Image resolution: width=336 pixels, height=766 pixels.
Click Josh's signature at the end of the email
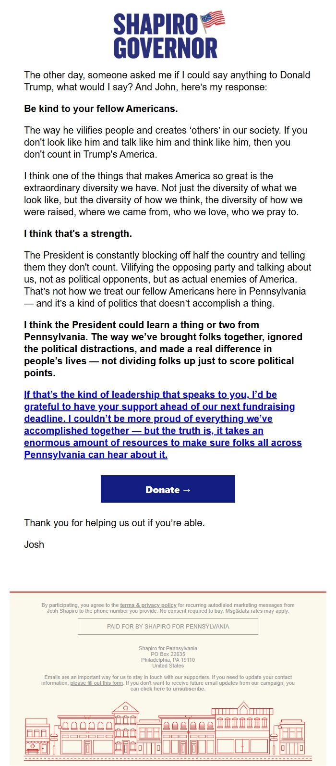(34, 544)
